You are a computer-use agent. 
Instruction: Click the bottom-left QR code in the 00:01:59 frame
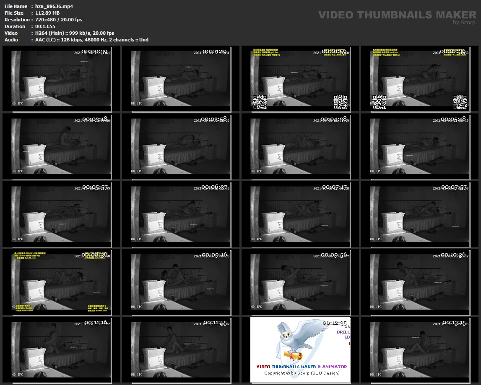260,102
